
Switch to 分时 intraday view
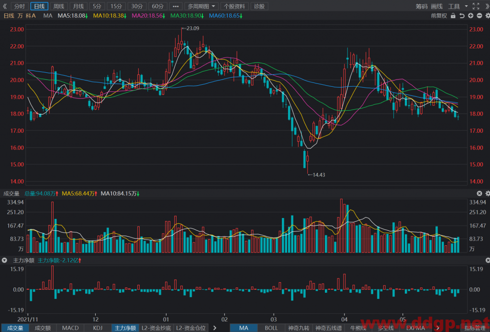(20, 6)
